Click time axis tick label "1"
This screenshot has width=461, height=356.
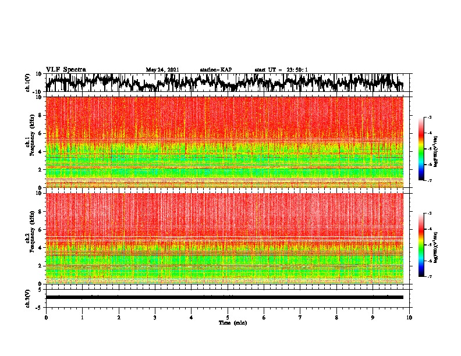[82, 318]
